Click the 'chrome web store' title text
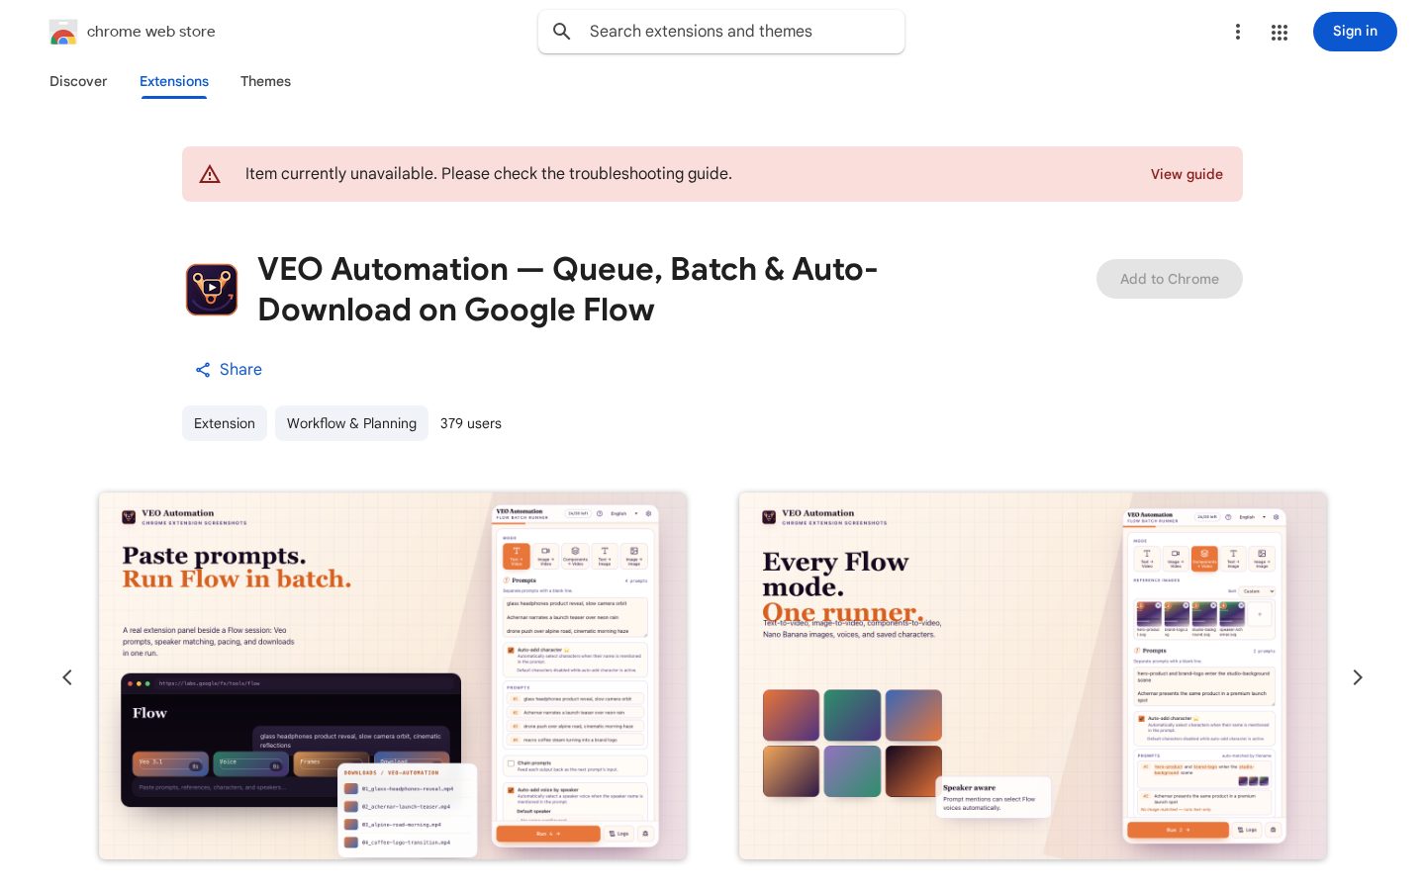The image size is (1425, 890). pyautogui.click(x=151, y=32)
